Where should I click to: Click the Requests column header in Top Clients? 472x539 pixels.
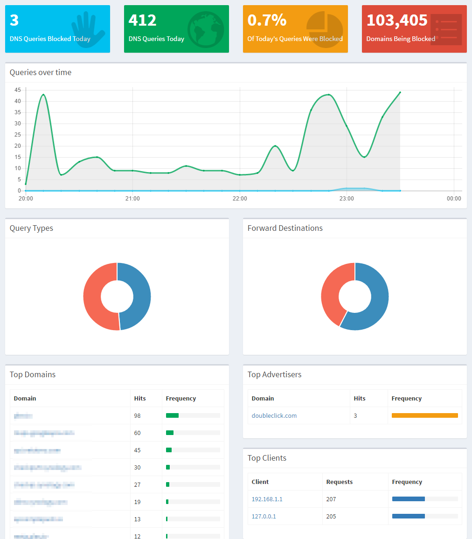point(339,482)
